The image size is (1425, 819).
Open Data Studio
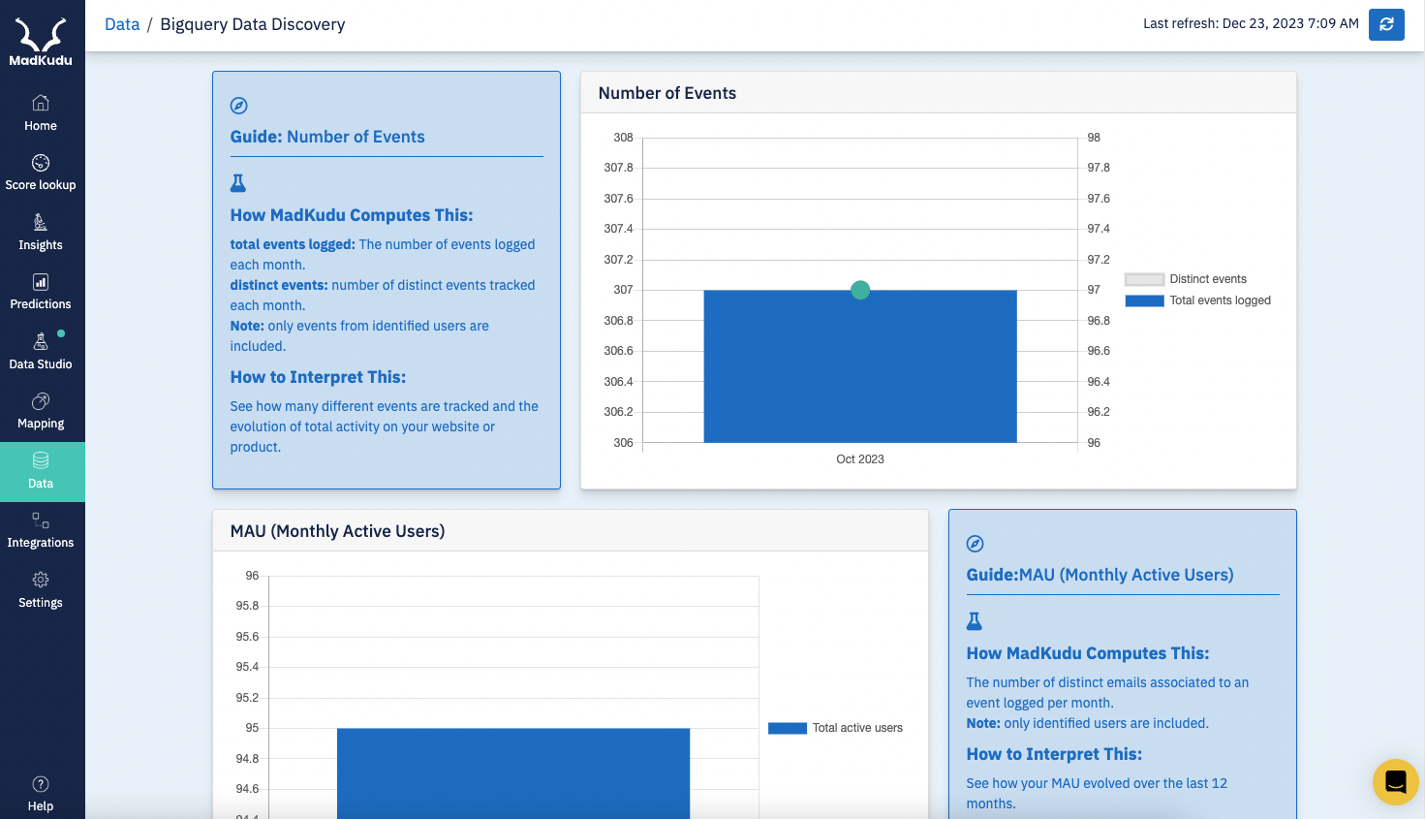point(41,352)
